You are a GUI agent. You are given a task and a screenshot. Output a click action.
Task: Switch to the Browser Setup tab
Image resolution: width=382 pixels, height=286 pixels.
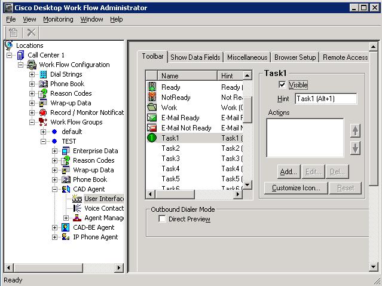click(x=295, y=57)
